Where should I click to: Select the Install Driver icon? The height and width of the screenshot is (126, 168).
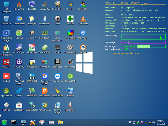[x=32, y=92]
